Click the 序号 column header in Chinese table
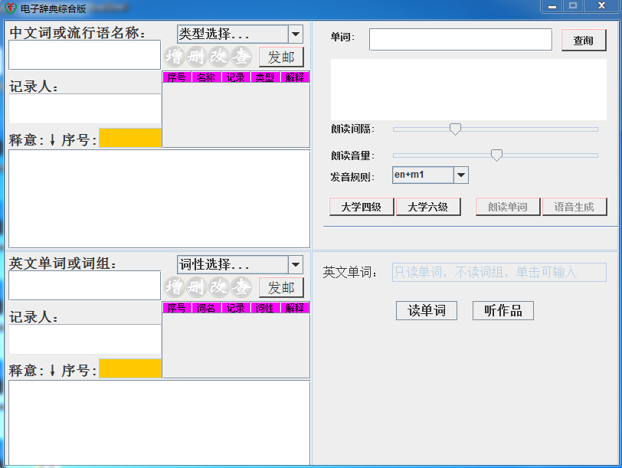Viewport: 622px width, 468px height. (177, 77)
